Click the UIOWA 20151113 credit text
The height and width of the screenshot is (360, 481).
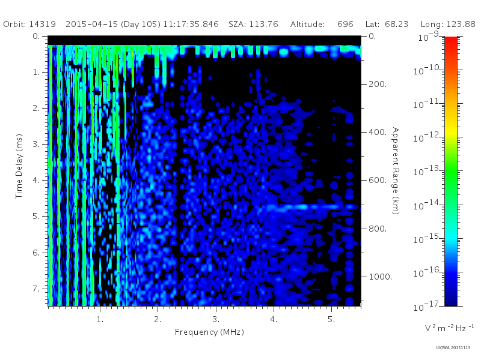pos(453,348)
